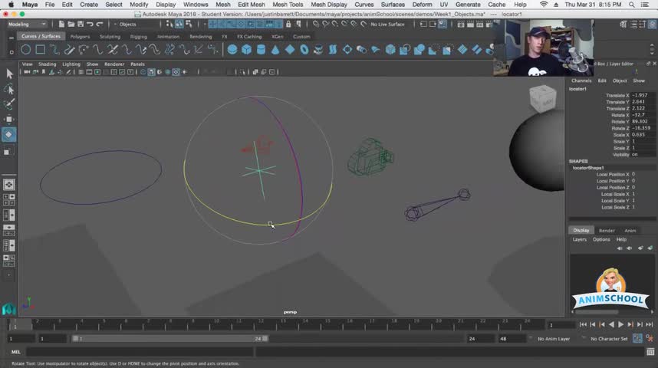Toggle Channel Box panel visibility icon
Image resolution: width=658 pixels, height=368 pixels.
coord(652,25)
